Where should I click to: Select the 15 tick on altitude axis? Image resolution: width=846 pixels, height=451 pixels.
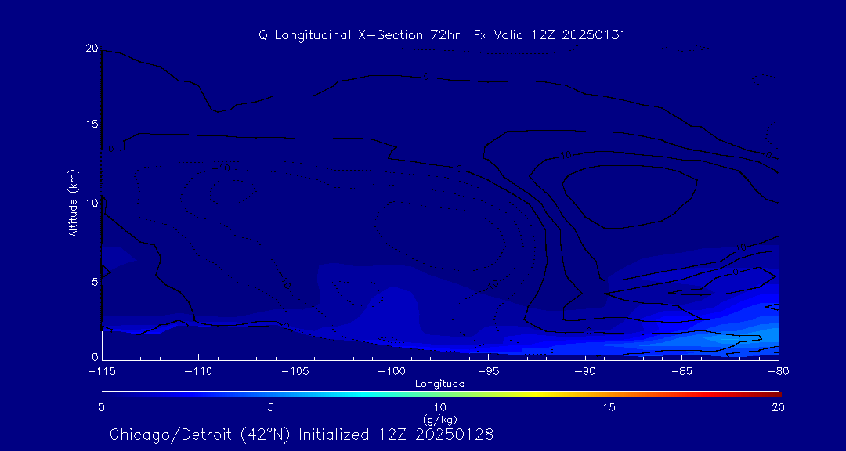click(92, 124)
